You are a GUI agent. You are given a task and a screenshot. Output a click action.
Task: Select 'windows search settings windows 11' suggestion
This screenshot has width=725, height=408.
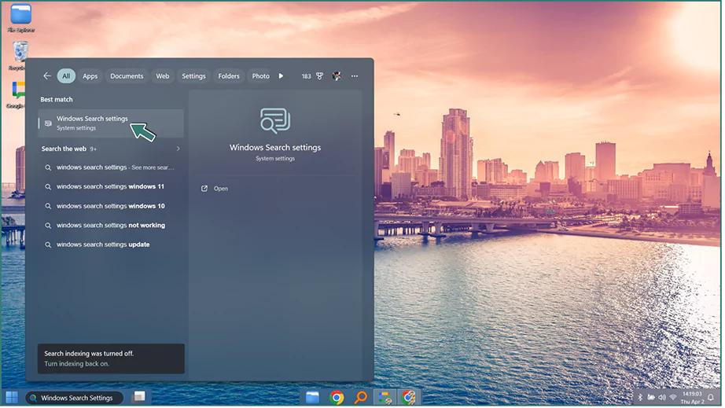[x=111, y=187]
